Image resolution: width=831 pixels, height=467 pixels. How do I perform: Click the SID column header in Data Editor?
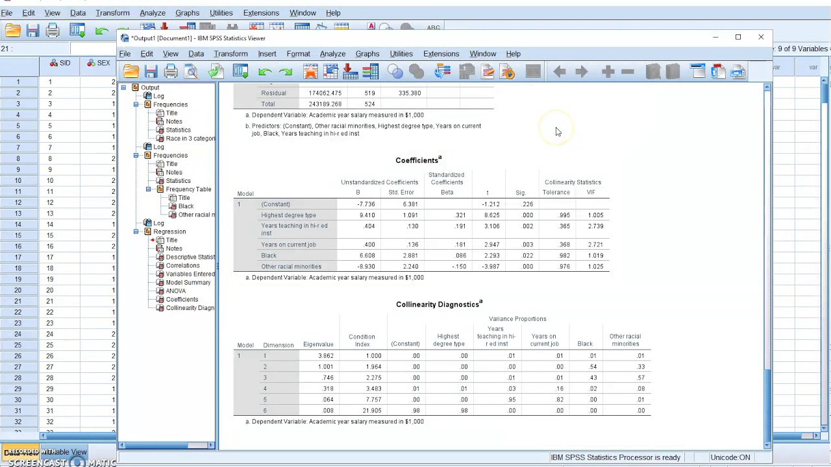(x=59, y=63)
